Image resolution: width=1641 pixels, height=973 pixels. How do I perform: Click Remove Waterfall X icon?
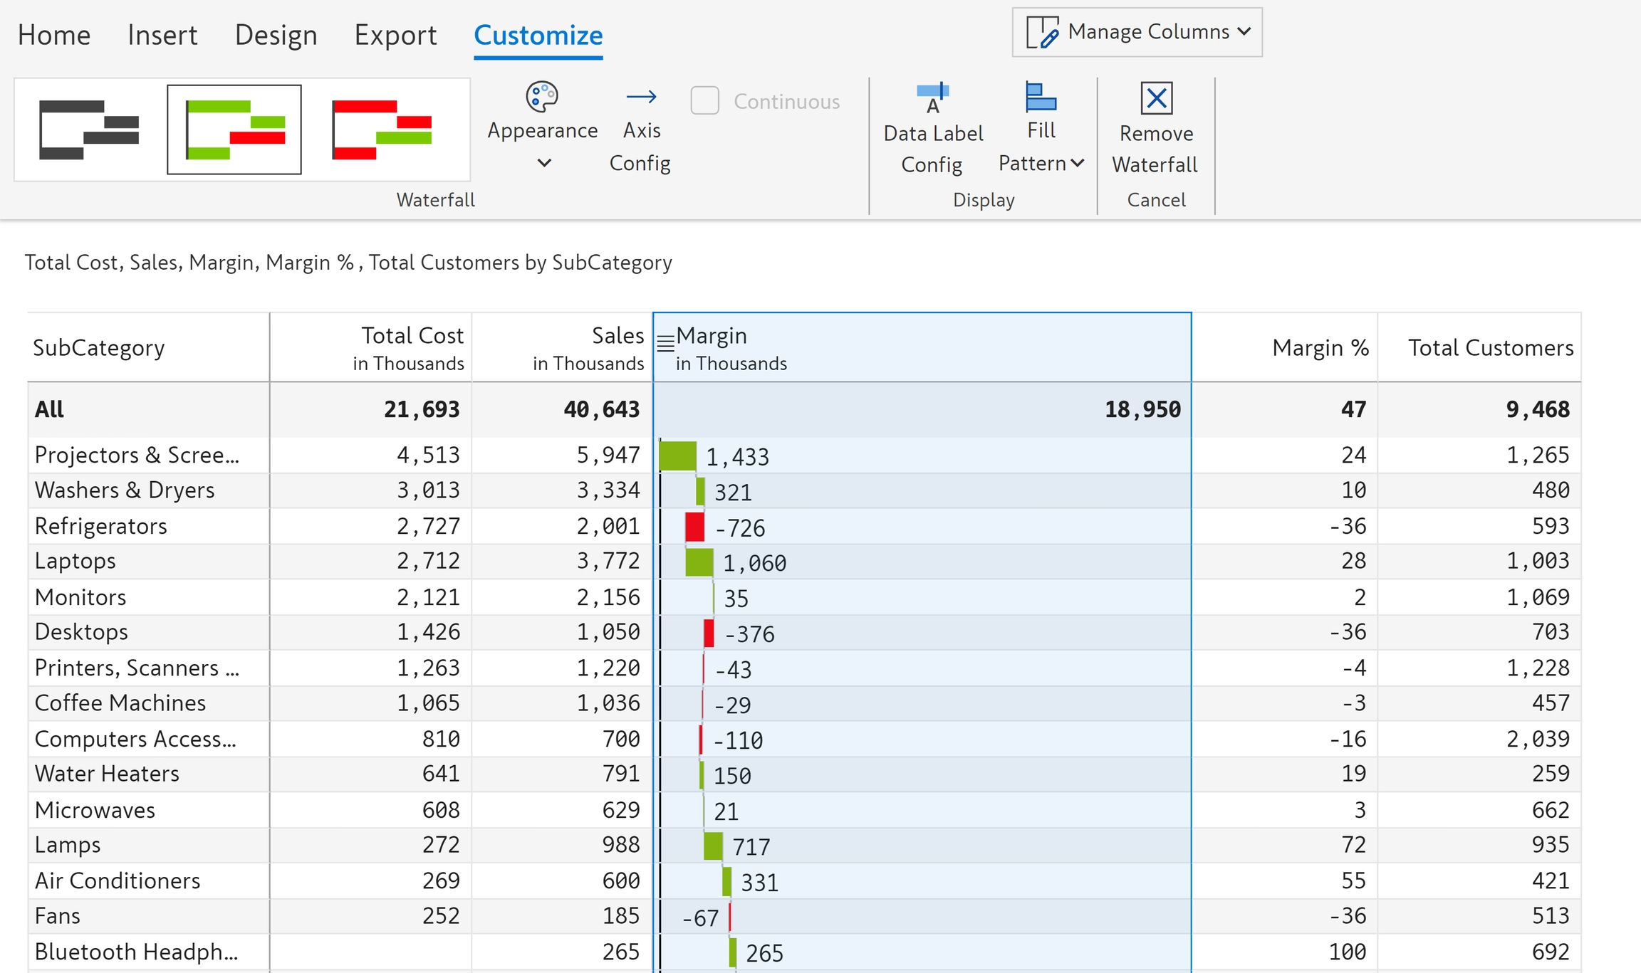[1156, 98]
